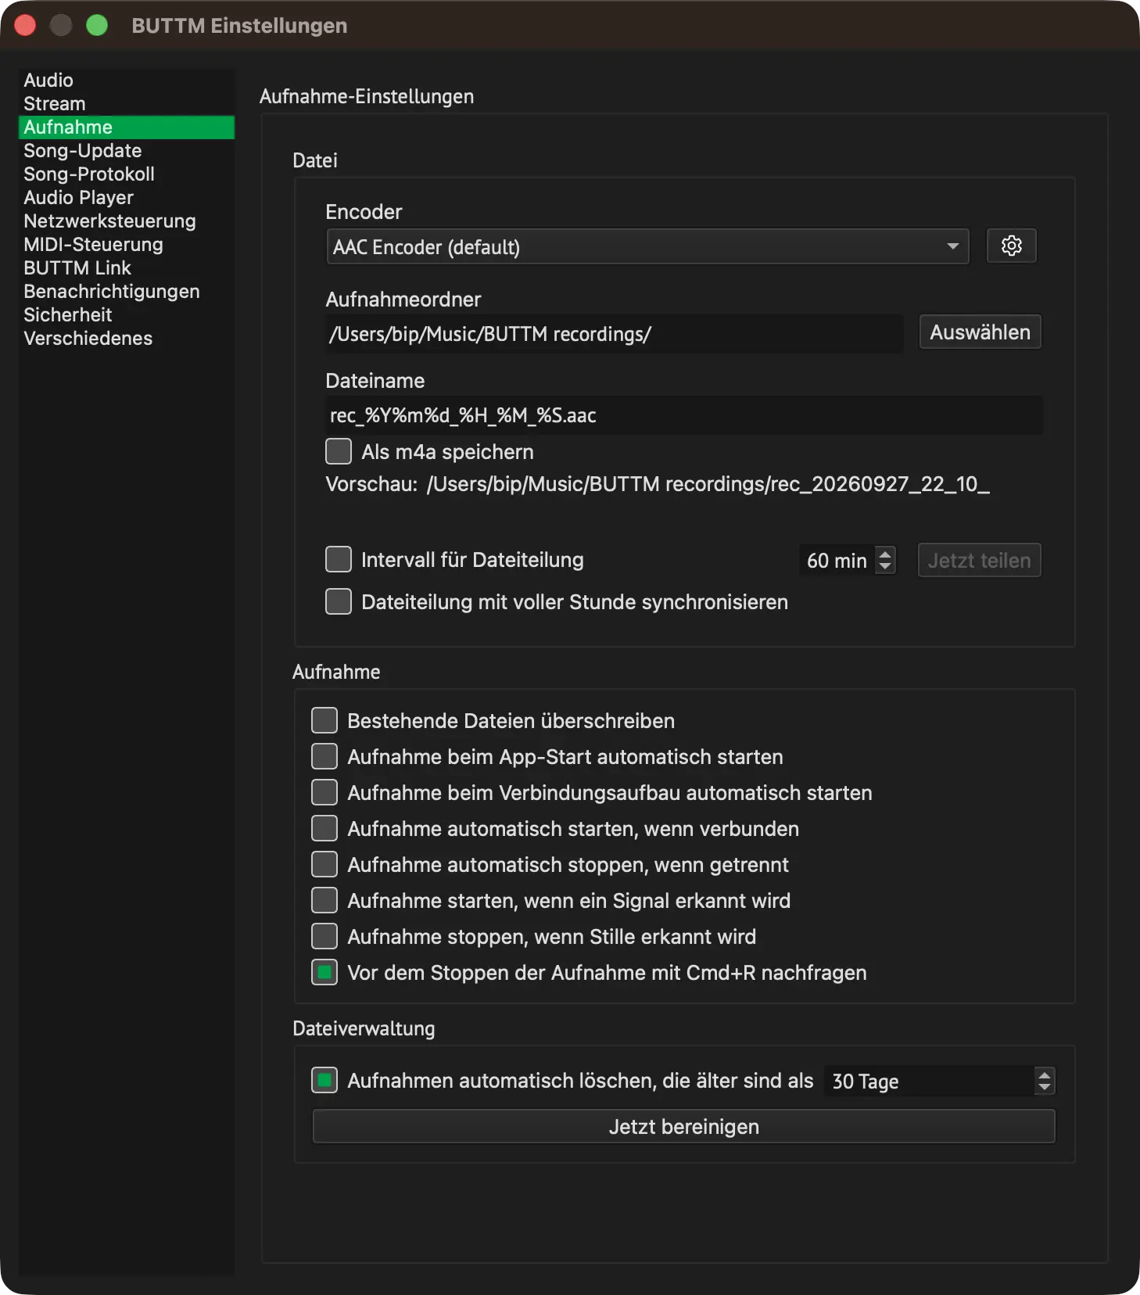
Task: Check Aufnahme automatisch starten, wenn verbunden
Action: (x=324, y=828)
